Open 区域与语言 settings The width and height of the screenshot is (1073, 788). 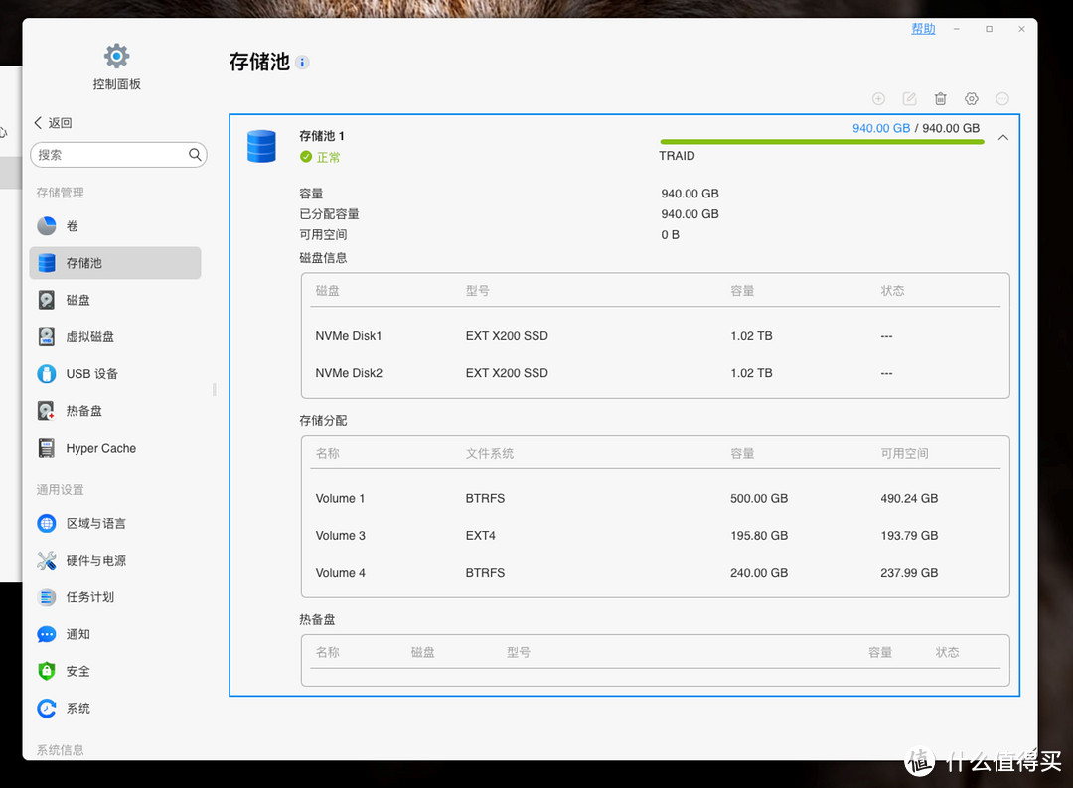[x=88, y=523]
